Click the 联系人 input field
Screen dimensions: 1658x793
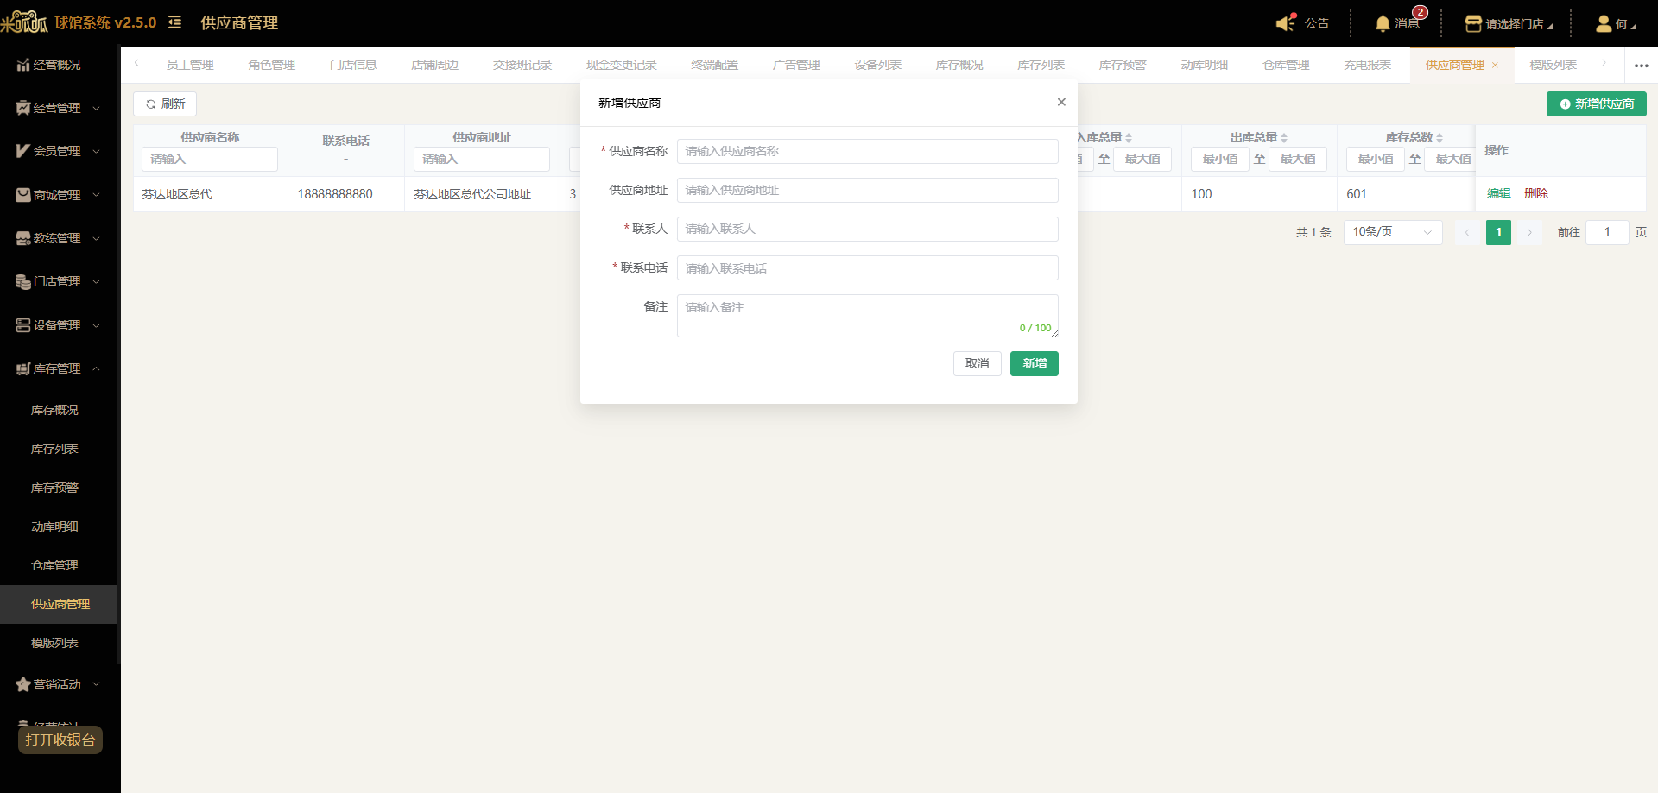(867, 229)
